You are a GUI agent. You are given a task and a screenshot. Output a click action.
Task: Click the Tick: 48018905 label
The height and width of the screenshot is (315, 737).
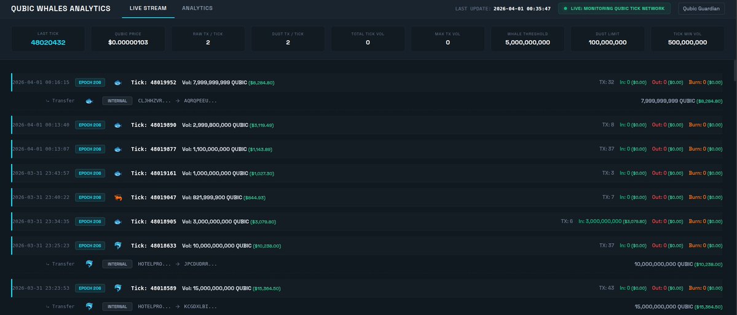[x=154, y=222]
